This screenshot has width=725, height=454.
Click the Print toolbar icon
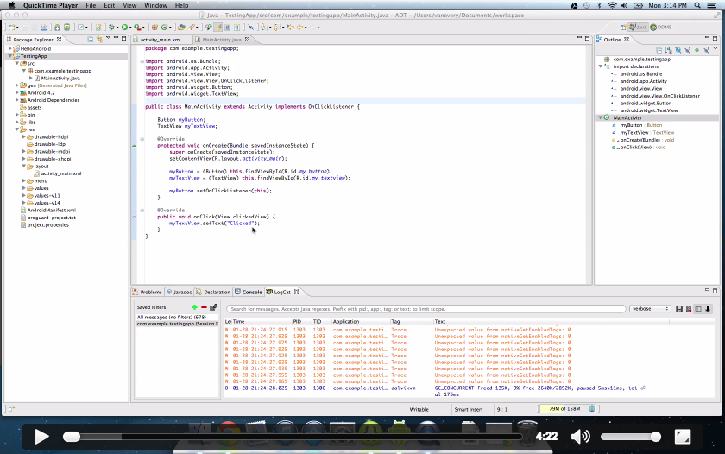point(44,28)
